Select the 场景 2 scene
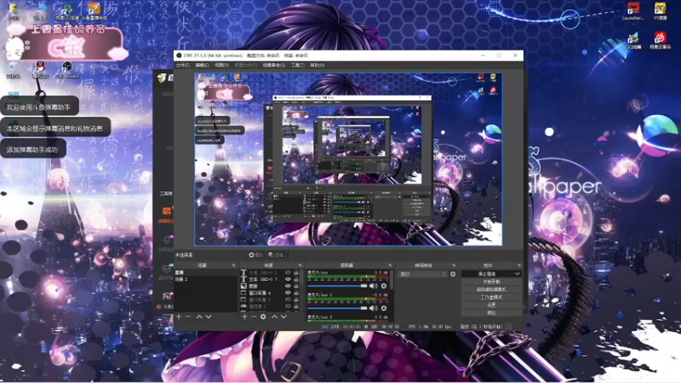Image resolution: width=681 pixels, height=383 pixels. coord(206,279)
